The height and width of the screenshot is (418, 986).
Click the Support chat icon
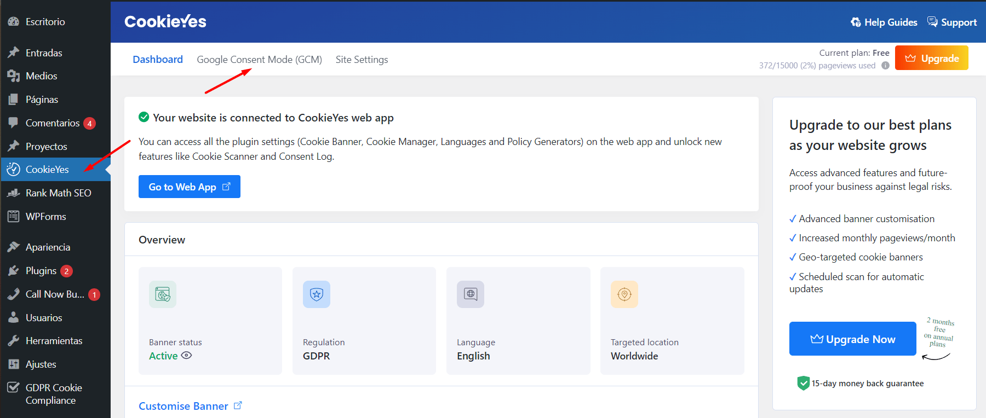click(932, 22)
